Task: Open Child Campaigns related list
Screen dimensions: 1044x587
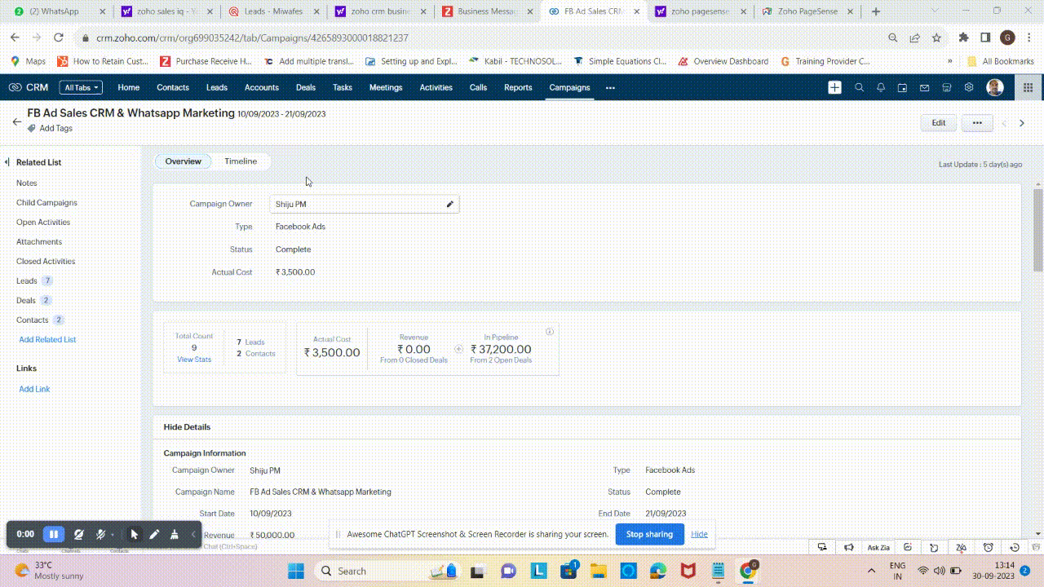Action: click(46, 203)
